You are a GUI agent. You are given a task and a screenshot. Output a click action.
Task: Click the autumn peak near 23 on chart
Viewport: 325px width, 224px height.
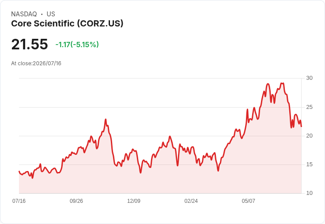tap(106, 119)
